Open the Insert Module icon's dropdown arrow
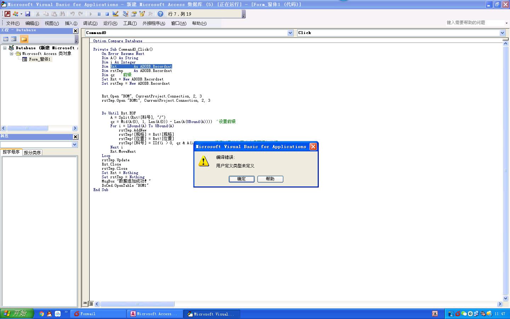The width and height of the screenshot is (510, 319). coord(21,14)
